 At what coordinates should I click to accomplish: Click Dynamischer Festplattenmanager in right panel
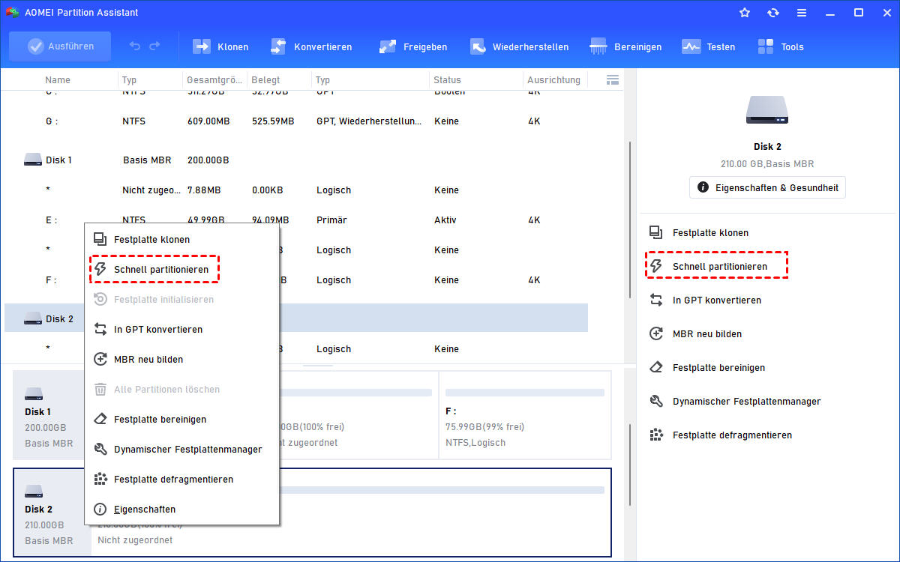pyautogui.click(x=747, y=402)
